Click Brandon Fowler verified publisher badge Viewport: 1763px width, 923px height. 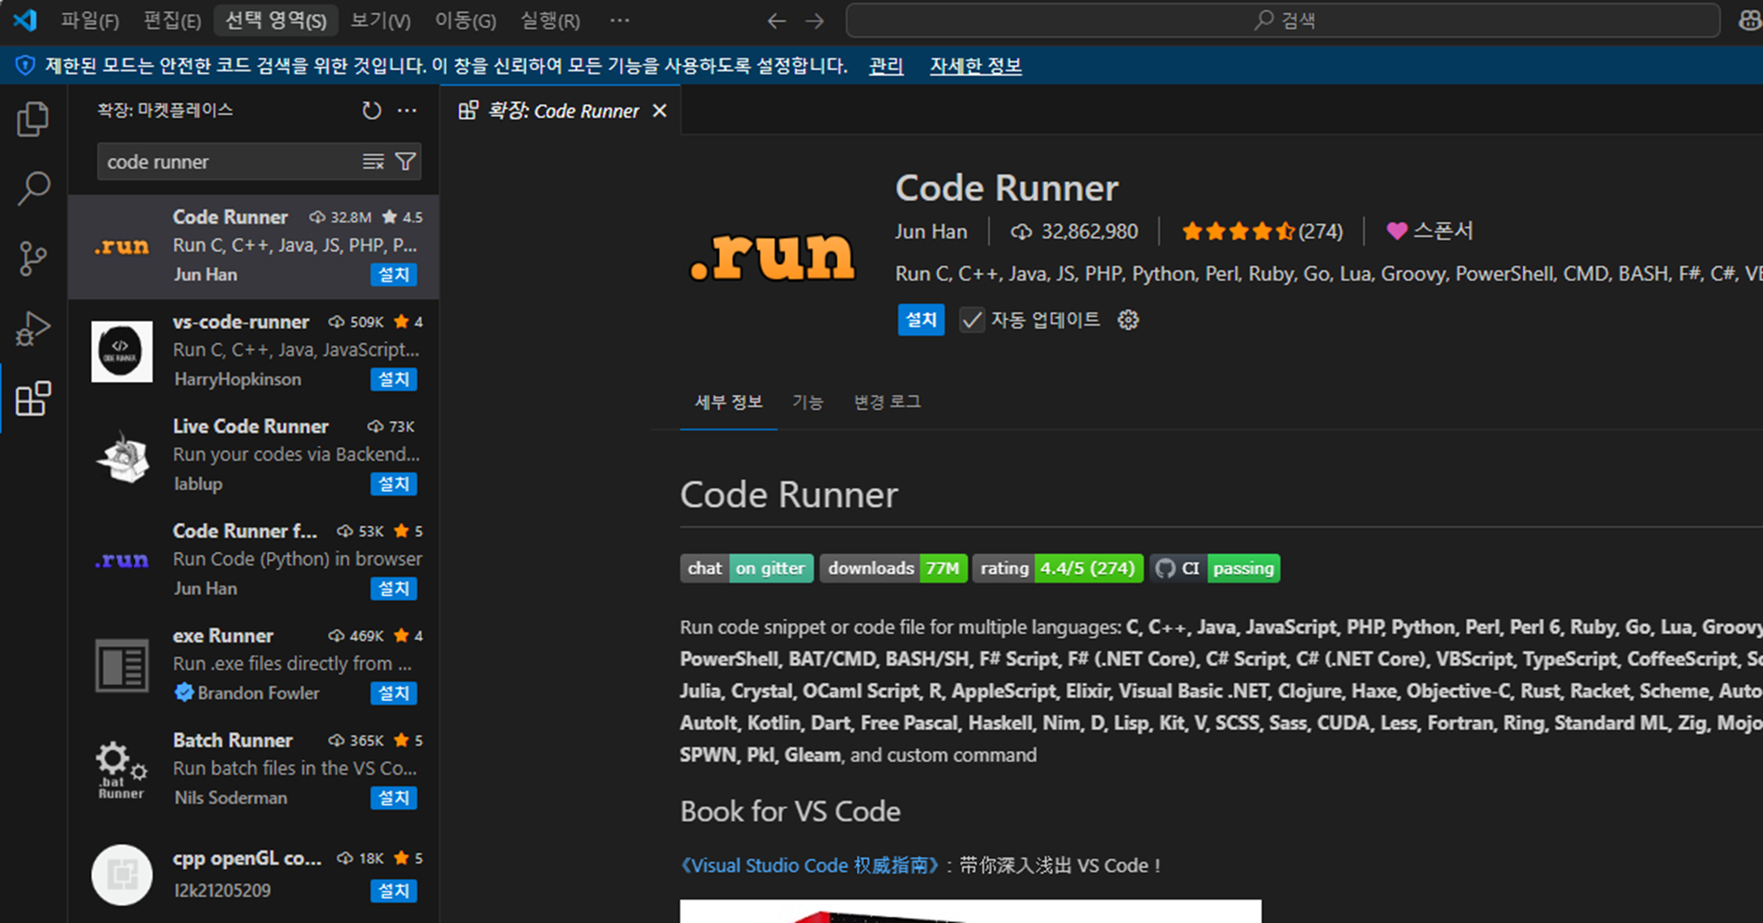183,692
